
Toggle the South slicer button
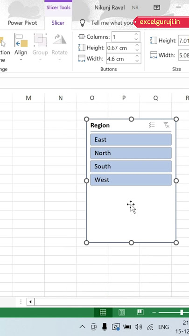(131, 166)
